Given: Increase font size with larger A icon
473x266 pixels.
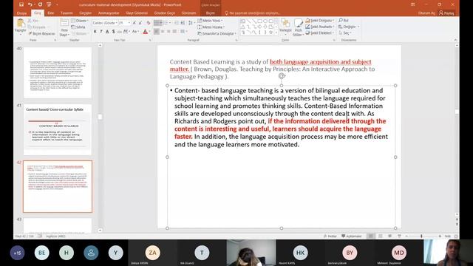Looking at the screenshot, I should [135, 23].
